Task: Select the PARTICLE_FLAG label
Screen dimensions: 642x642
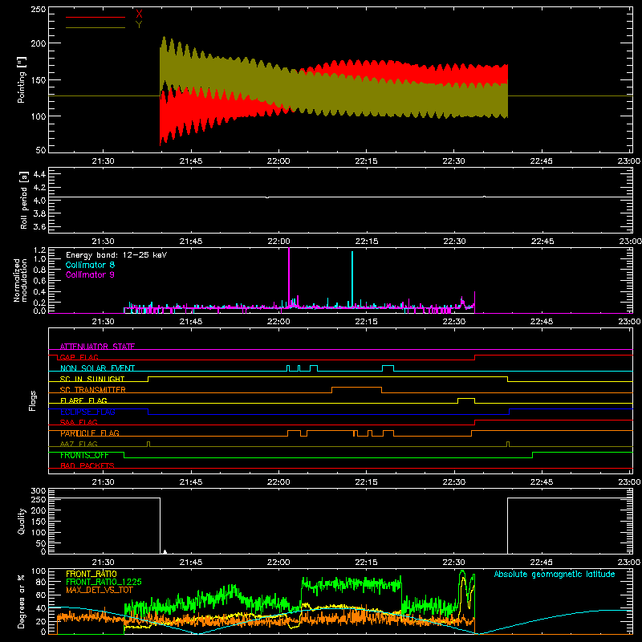Action: point(90,433)
